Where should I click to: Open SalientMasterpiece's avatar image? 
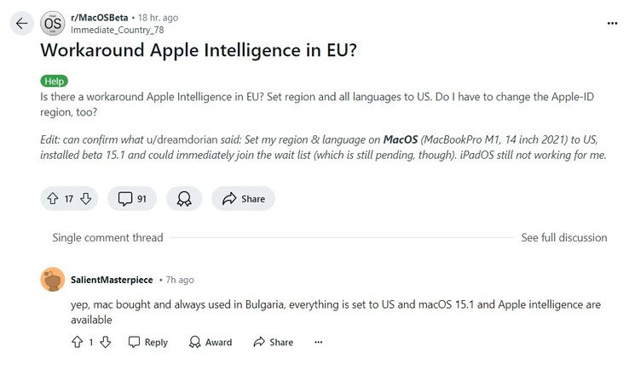click(x=53, y=280)
